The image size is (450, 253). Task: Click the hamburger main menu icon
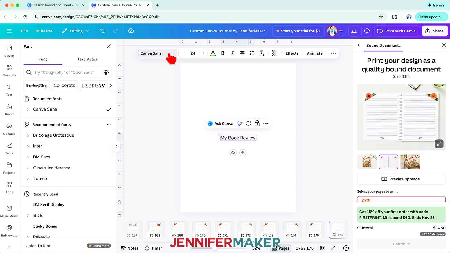coord(9,31)
